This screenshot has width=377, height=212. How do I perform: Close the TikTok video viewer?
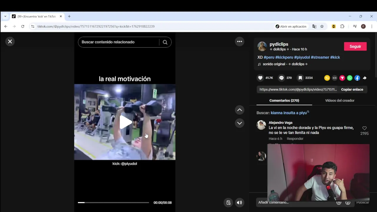pos(10,42)
